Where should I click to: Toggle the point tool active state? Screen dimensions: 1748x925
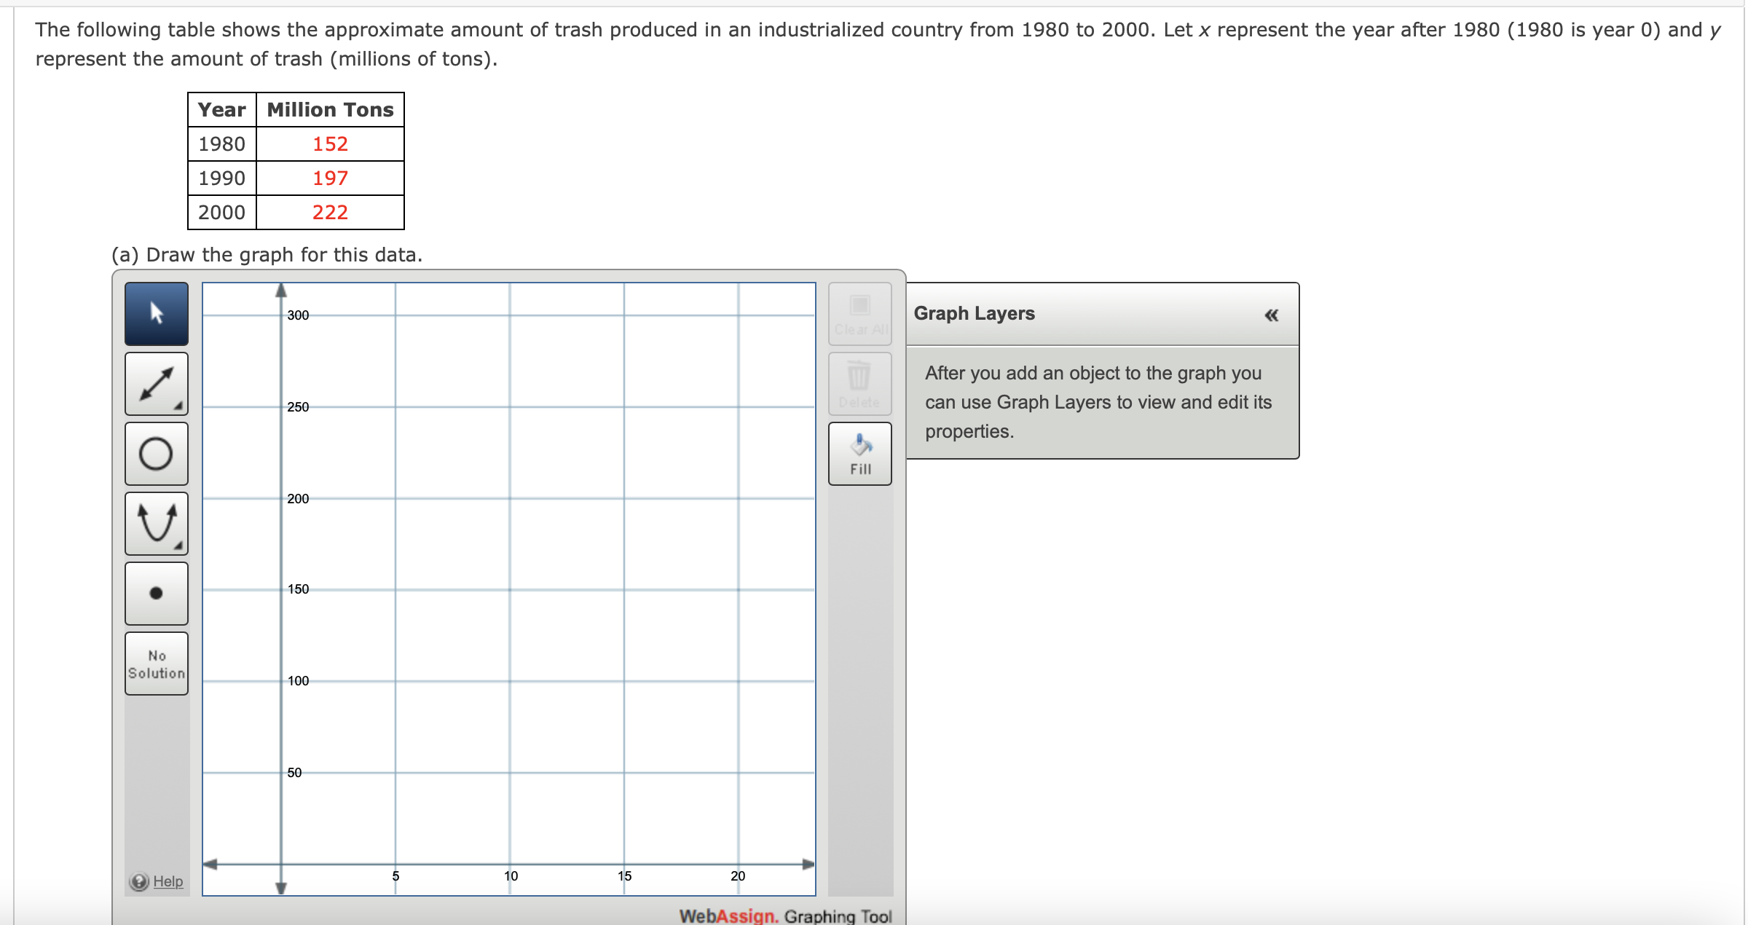coord(156,593)
